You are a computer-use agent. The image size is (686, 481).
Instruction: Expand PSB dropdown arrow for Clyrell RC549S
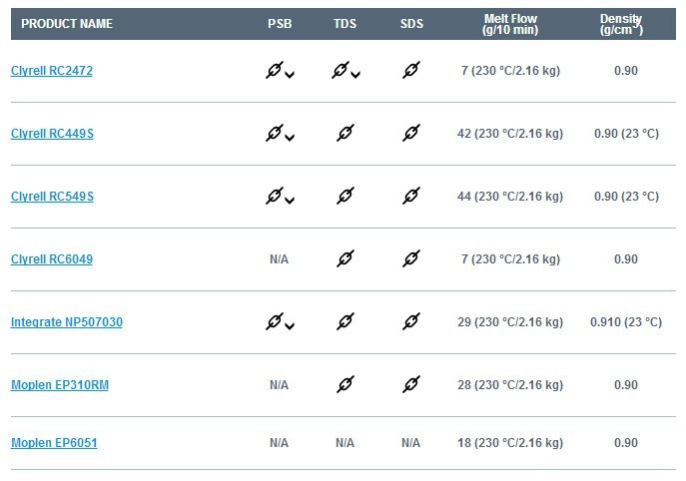[x=290, y=201]
